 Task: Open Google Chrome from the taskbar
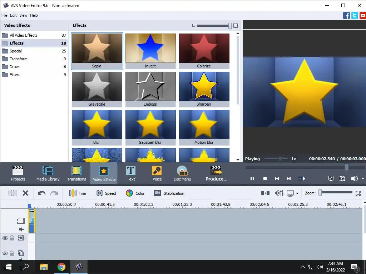coord(61,267)
